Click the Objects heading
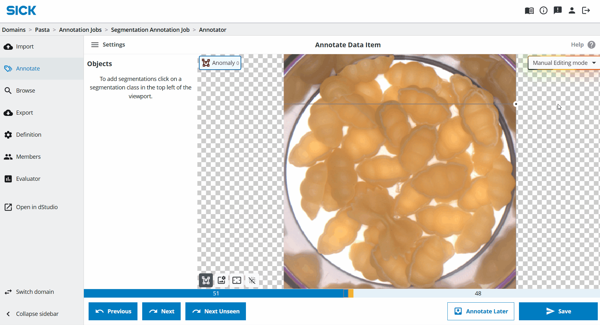Screen dimensions: 600x325 pyautogui.click(x=100, y=64)
